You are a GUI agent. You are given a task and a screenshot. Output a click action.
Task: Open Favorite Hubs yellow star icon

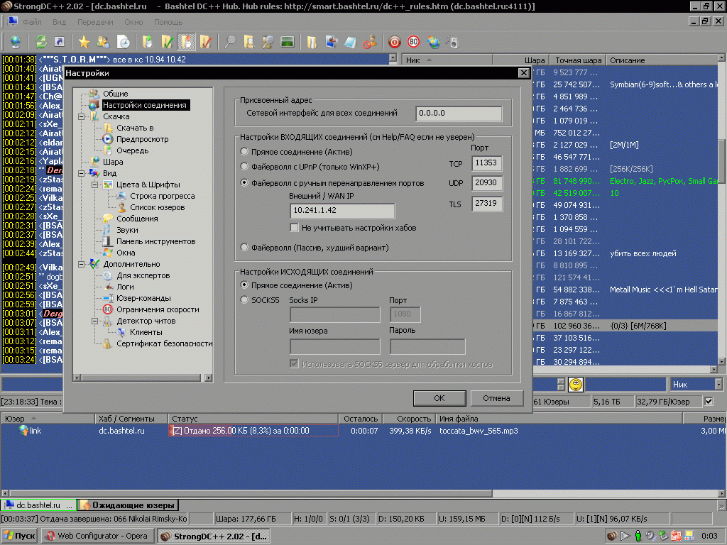pyautogui.click(x=84, y=42)
